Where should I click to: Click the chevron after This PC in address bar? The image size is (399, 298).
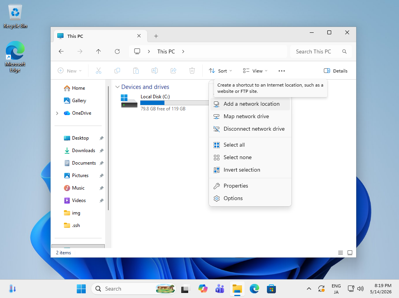point(183,51)
